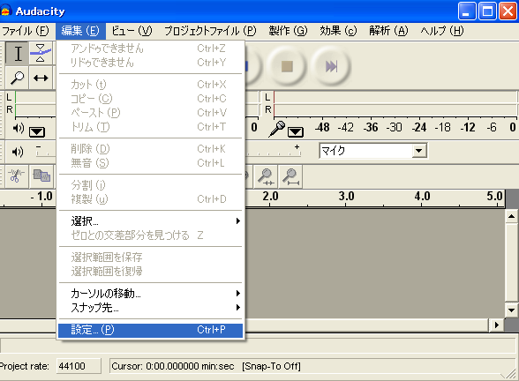Select the Zoom magnifier tool

[x=18, y=78]
